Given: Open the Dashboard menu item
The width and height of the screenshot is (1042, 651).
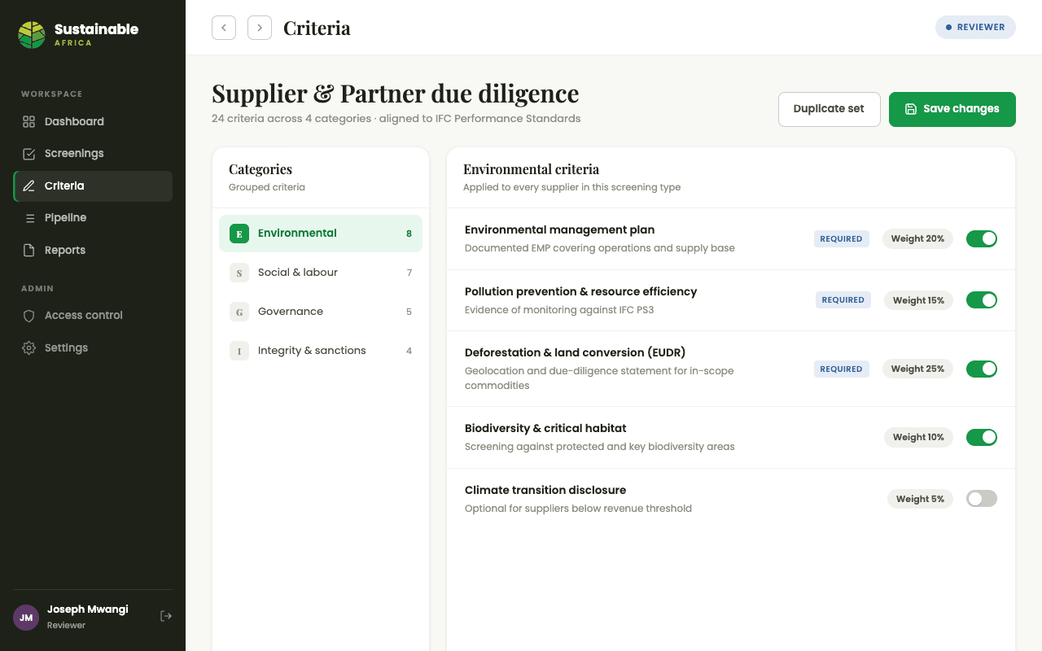Looking at the screenshot, I should coord(93,121).
